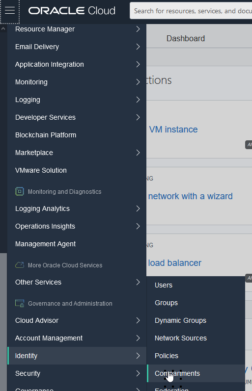
Task: Expand the Logging Analytics chevron
Action: pyautogui.click(x=138, y=209)
